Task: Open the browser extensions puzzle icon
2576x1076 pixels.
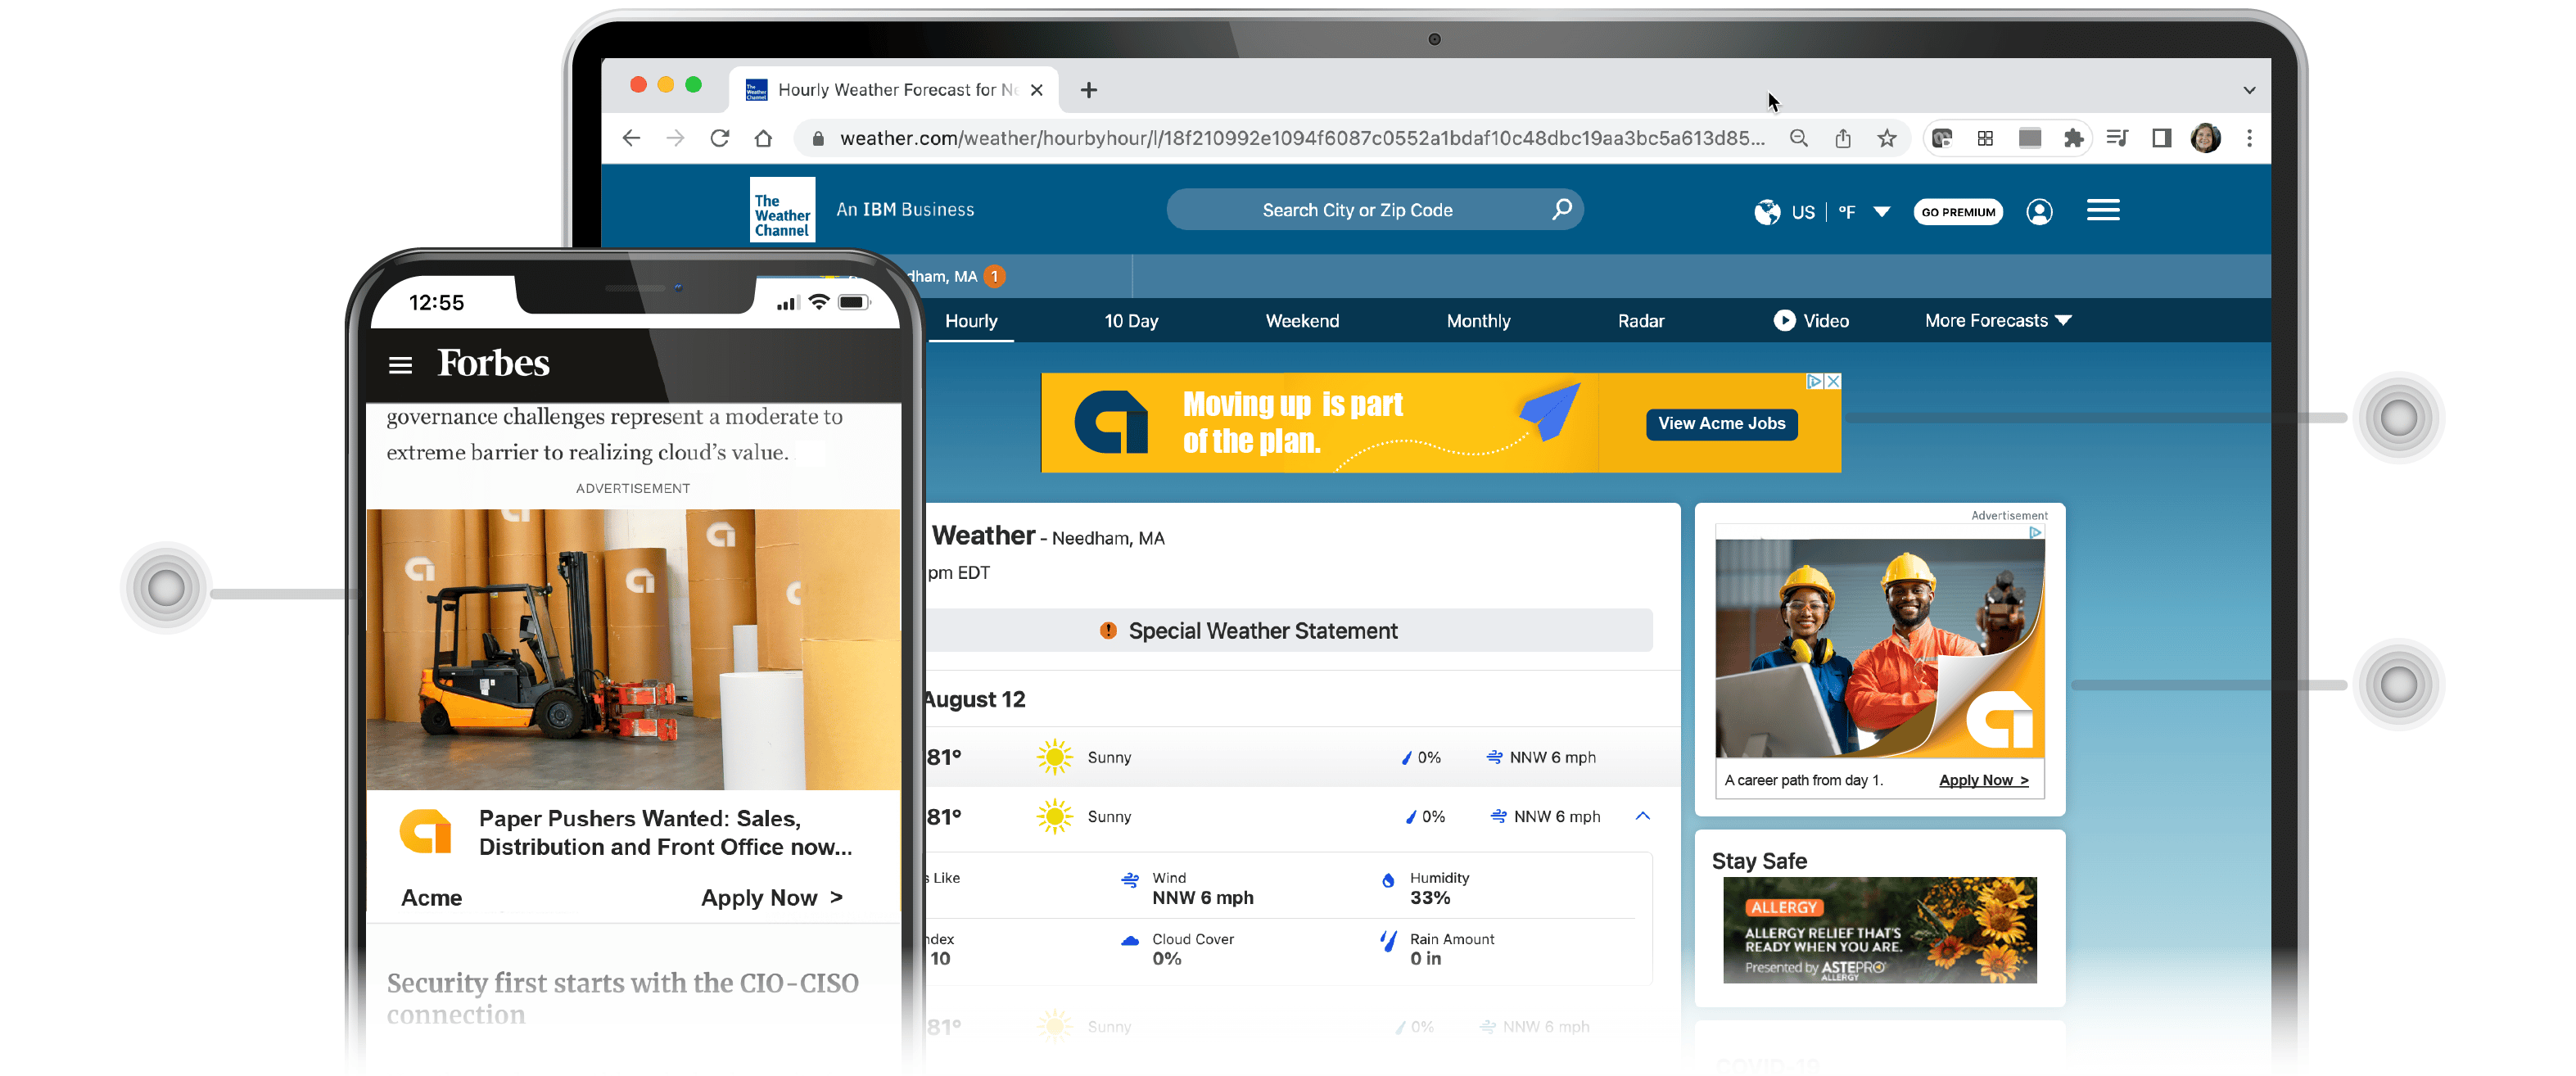Action: (2073, 138)
